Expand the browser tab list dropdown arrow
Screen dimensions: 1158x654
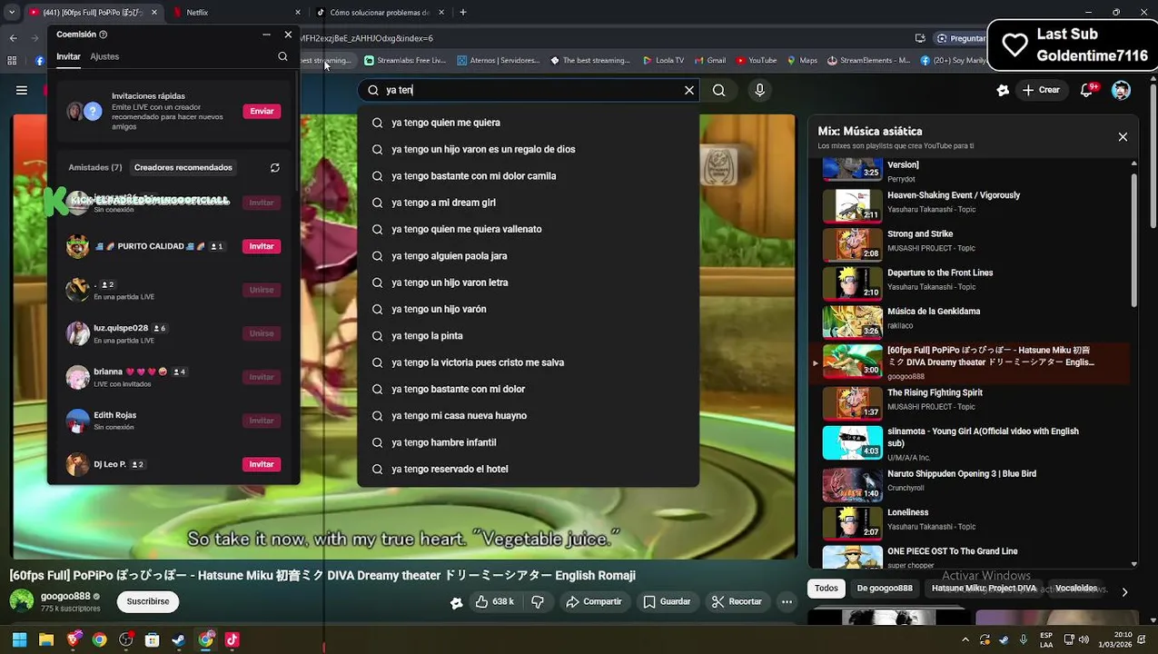pyautogui.click(x=11, y=13)
